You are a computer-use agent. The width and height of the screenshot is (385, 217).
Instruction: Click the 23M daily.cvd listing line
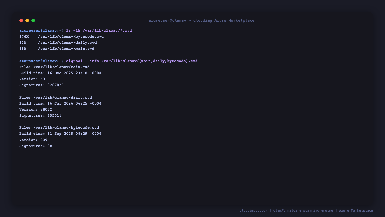(58, 42)
